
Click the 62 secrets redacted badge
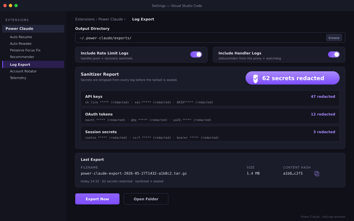[x=293, y=78]
